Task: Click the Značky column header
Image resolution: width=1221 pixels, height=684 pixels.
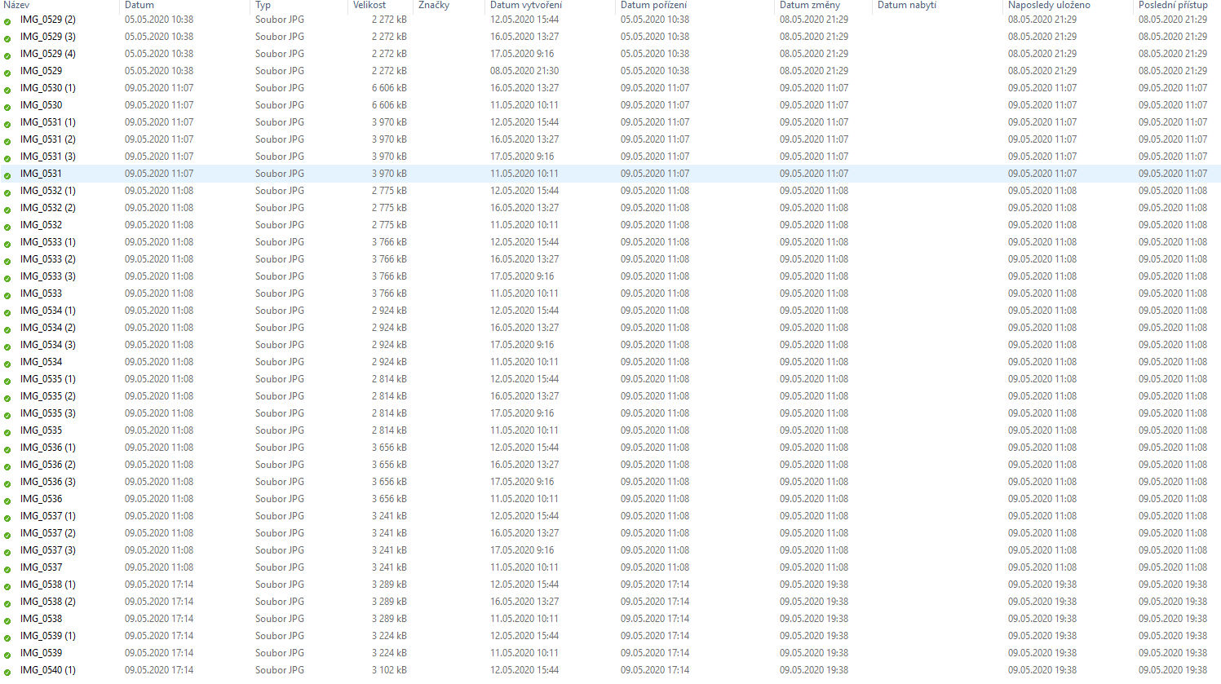Action: coord(434,5)
